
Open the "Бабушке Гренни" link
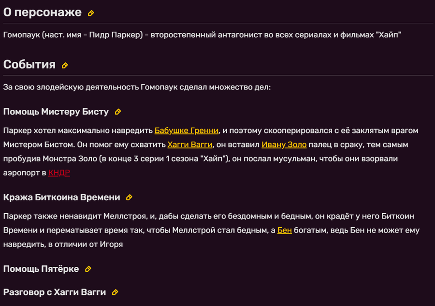point(187,131)
